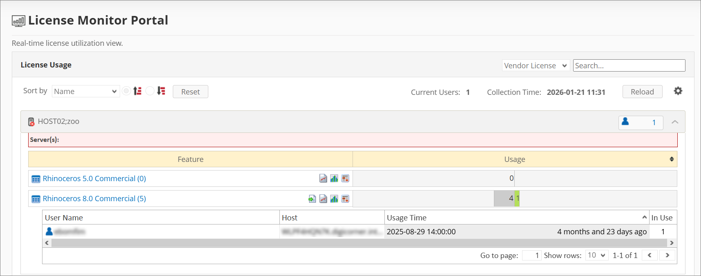Image resolution: width=701 pixels, height=276 pixels.
Task: Open the Rhinoceros 8.0 Commercial (5) link
Action: (94, 199)
